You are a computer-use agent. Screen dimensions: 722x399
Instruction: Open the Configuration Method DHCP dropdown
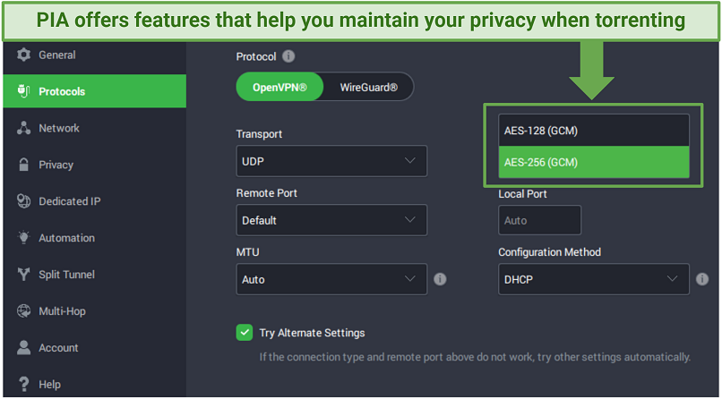click(594, 278)
